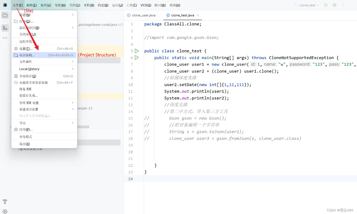Click the 'password:' parameter hint on line 7

click(x=300, y=64)
